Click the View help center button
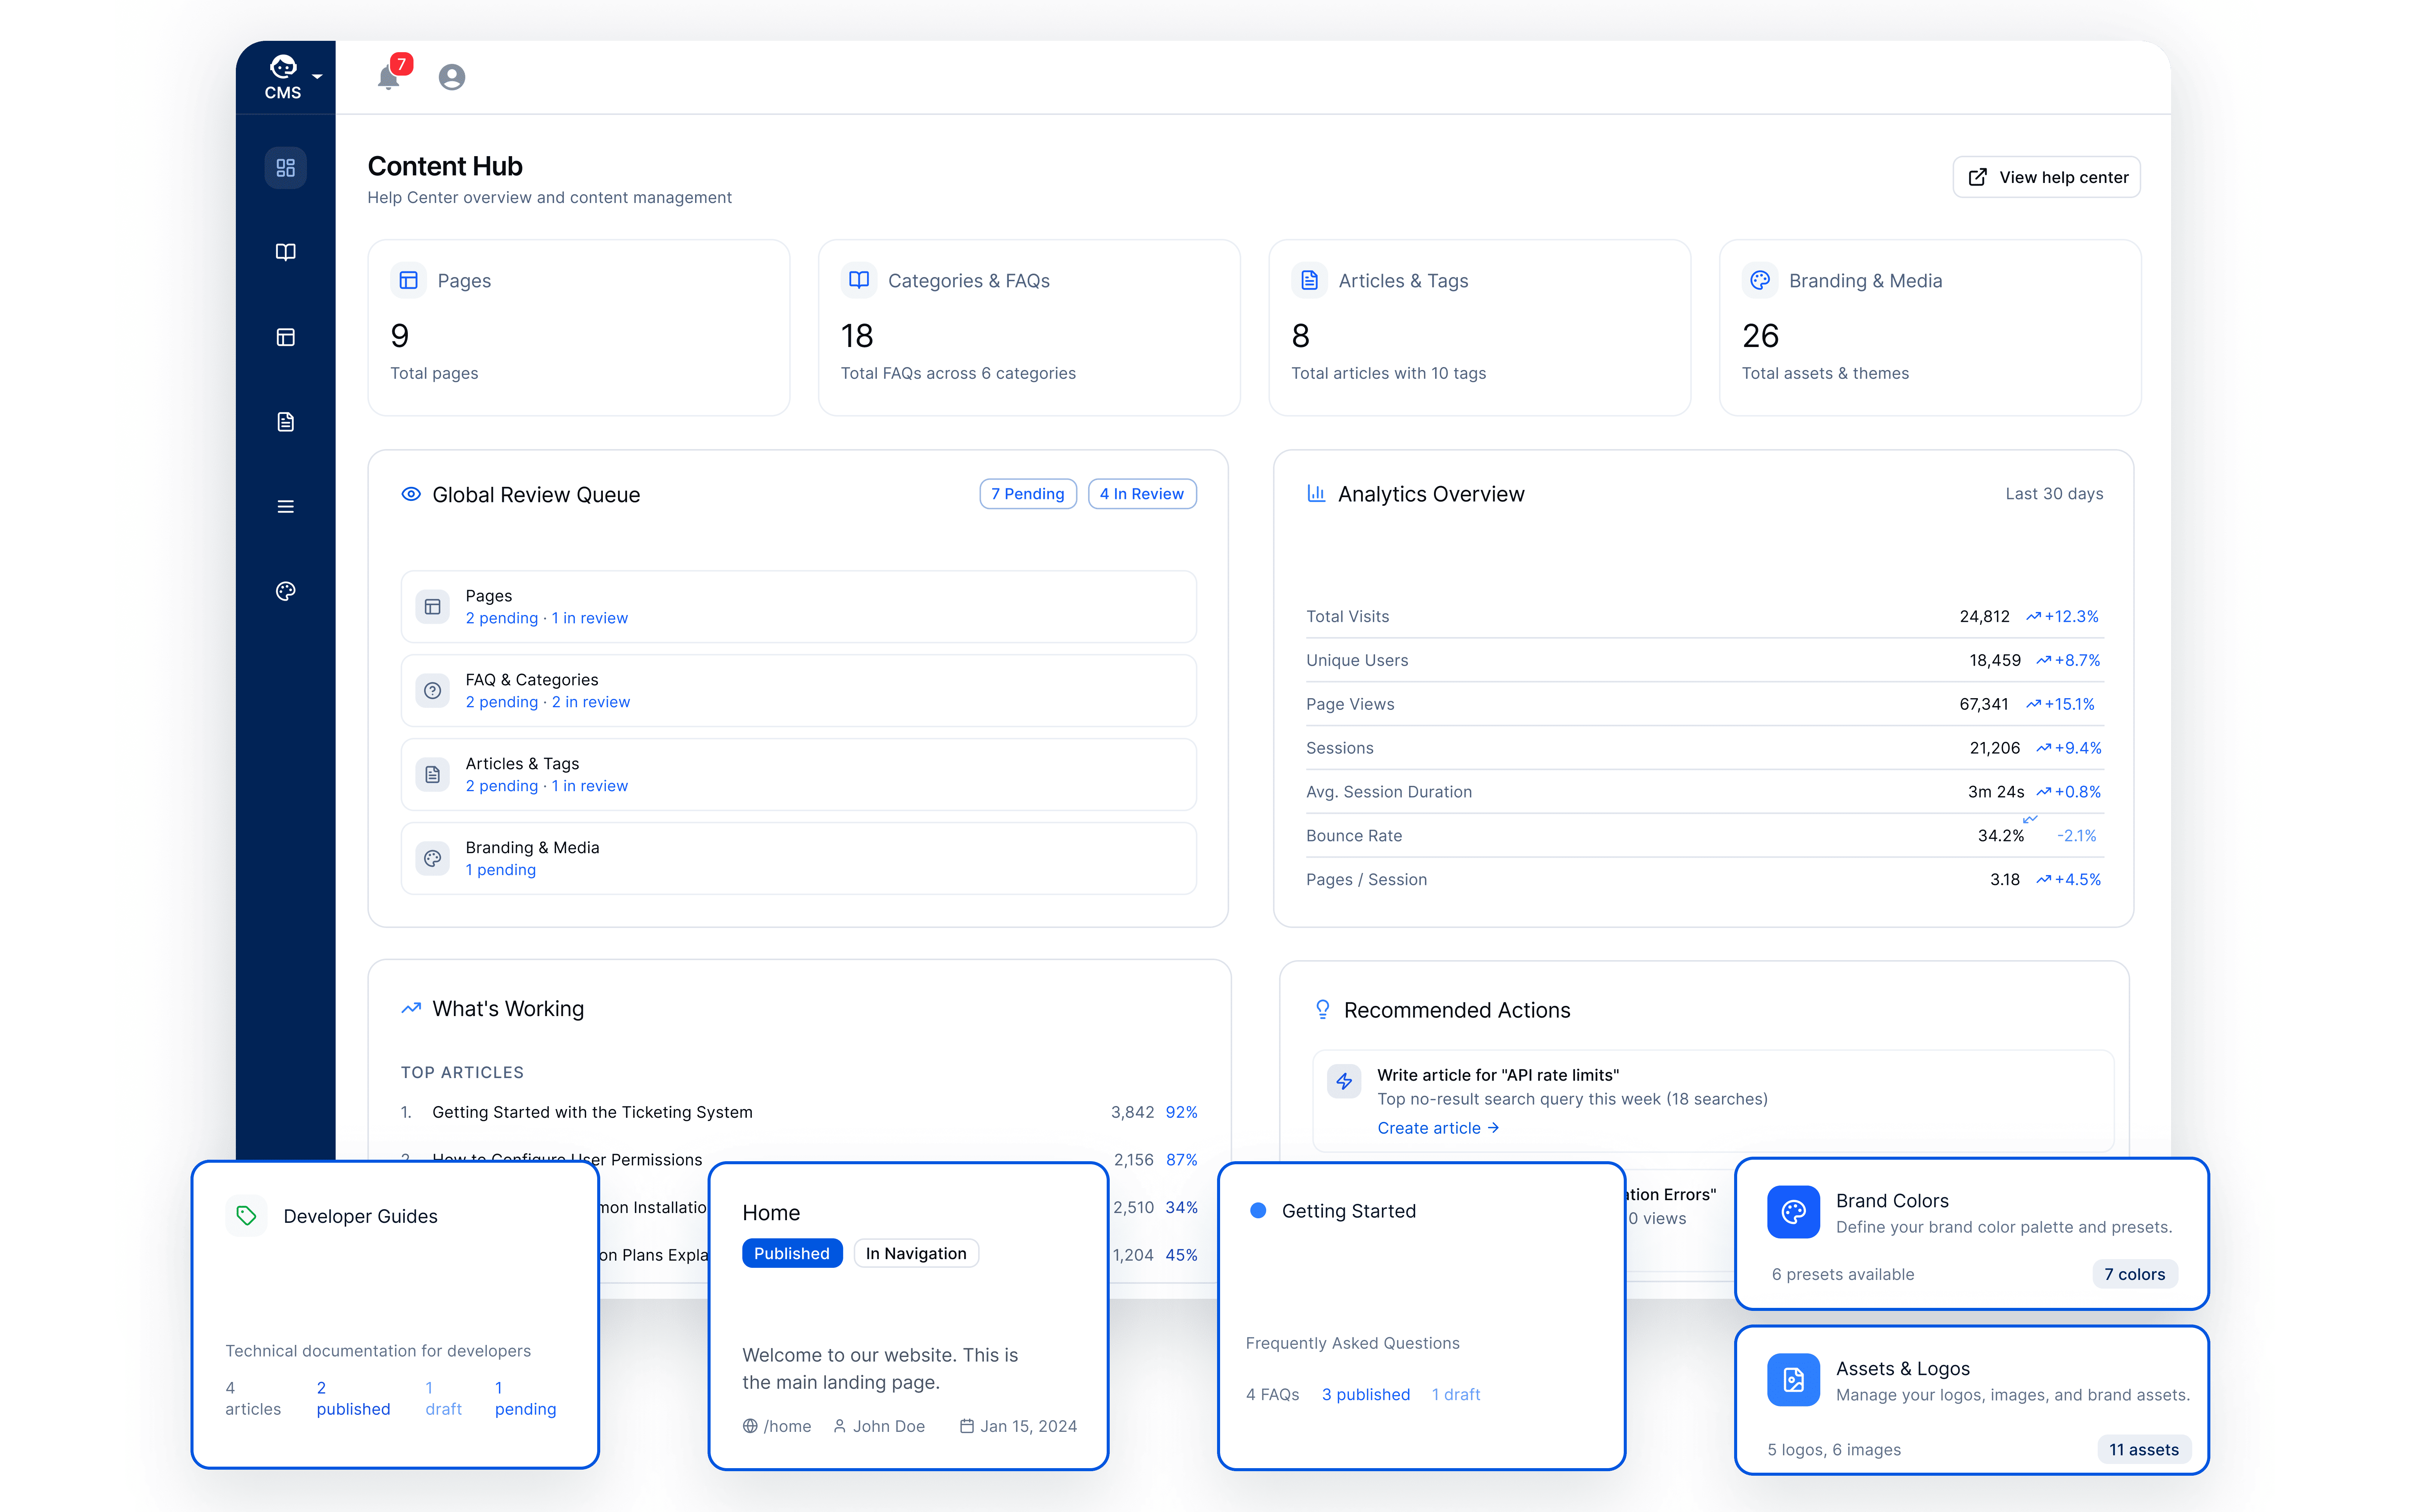Viewport: 2419px width, 1512px height. click(x=2046, y=177)
